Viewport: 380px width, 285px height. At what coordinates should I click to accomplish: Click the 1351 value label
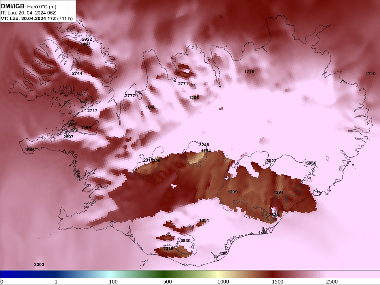[x=204, y=220]
